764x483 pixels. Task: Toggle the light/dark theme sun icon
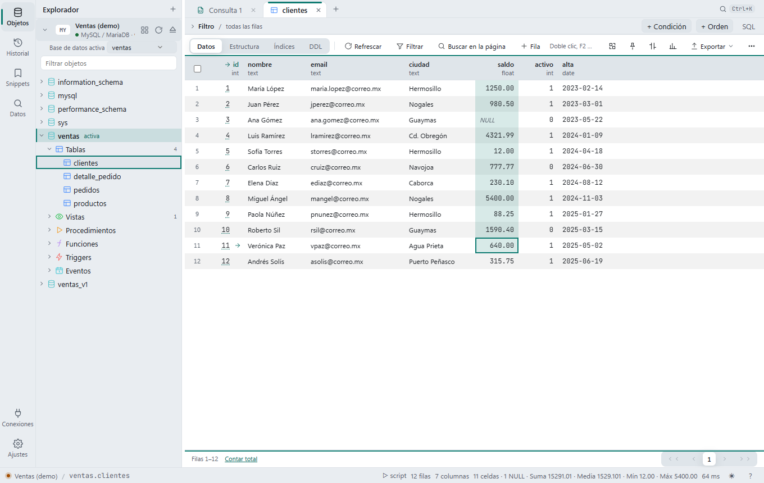[732, 476]
